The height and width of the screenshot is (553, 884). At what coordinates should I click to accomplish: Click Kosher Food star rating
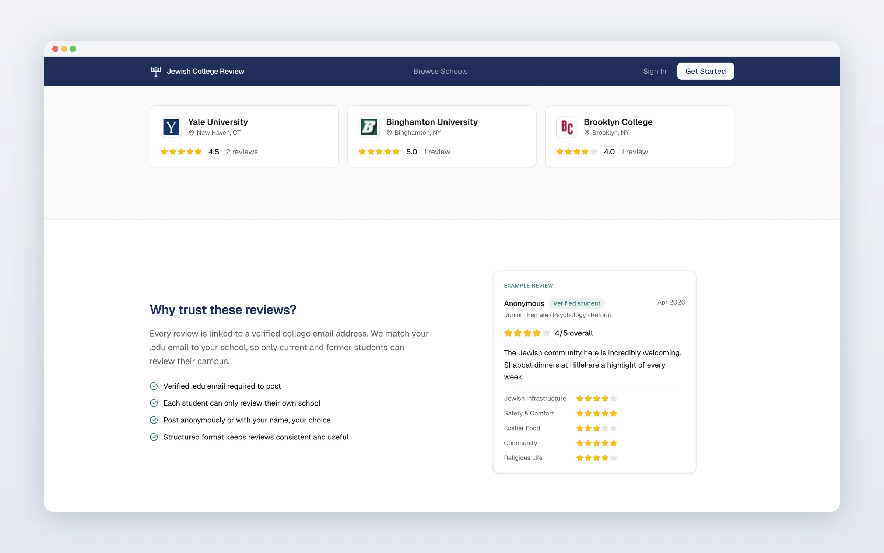[x=596, y=428]
